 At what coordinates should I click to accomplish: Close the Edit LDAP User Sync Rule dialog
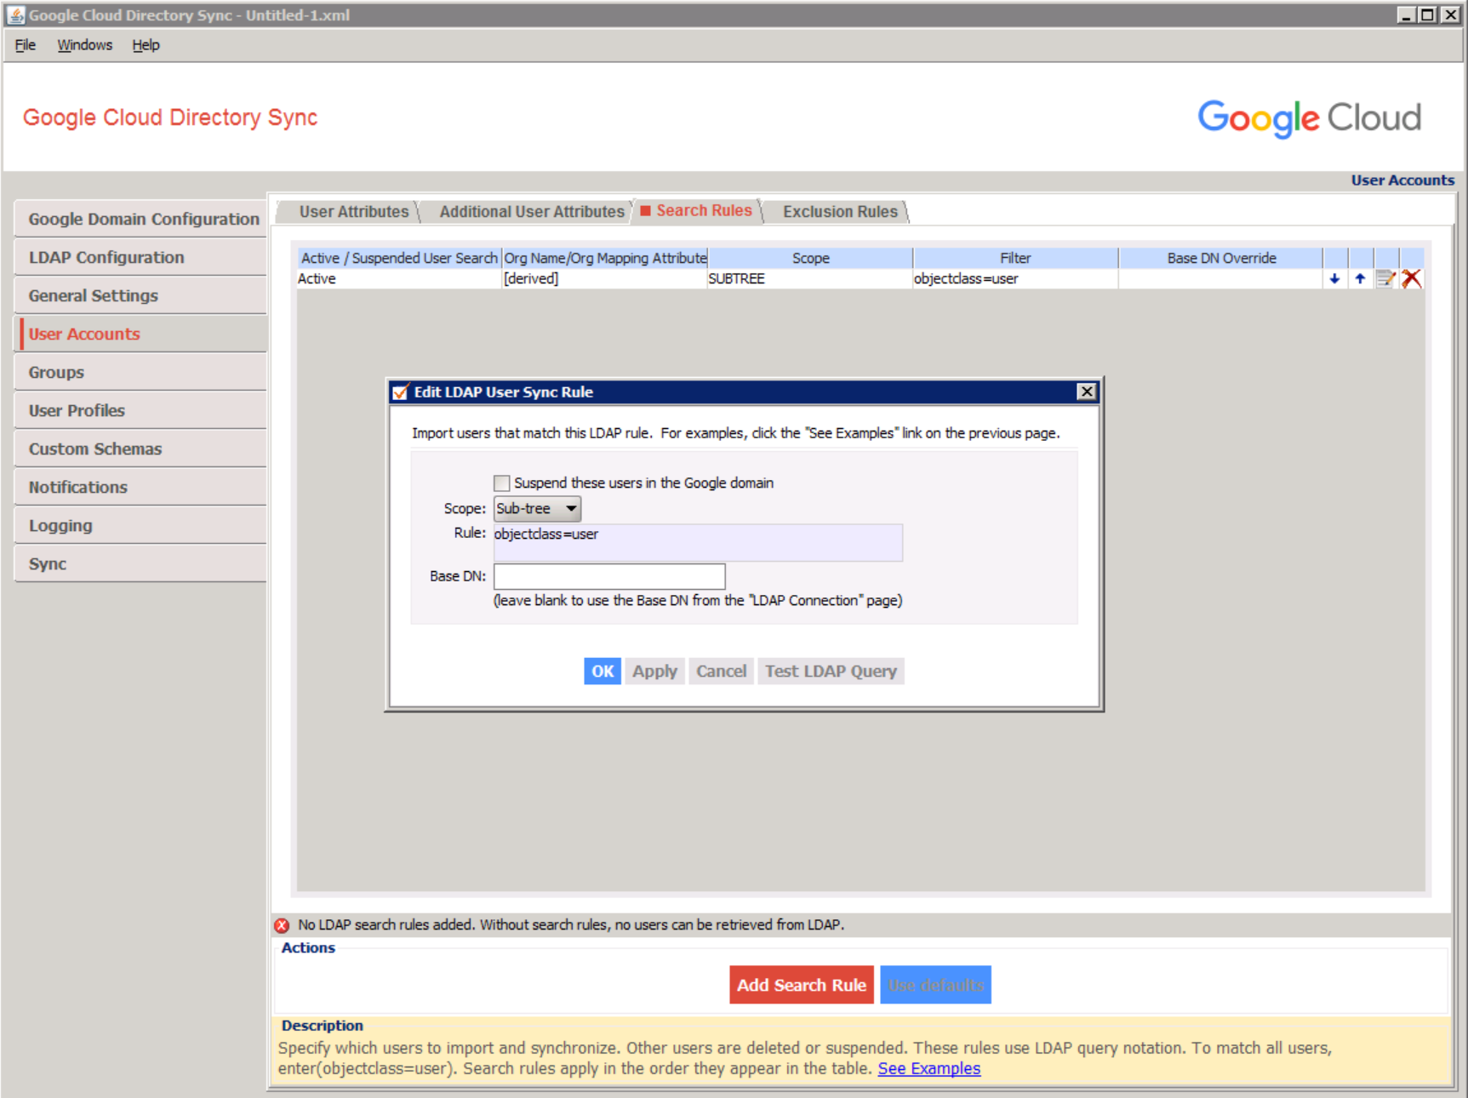point(1087,392)
